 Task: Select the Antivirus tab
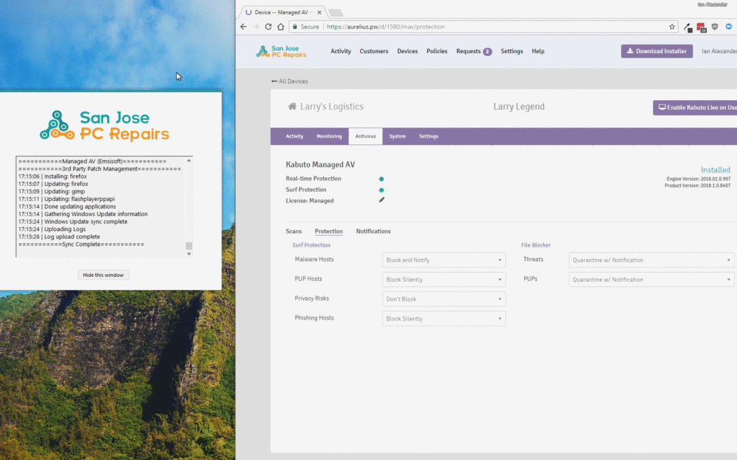[x=365, y=136]
